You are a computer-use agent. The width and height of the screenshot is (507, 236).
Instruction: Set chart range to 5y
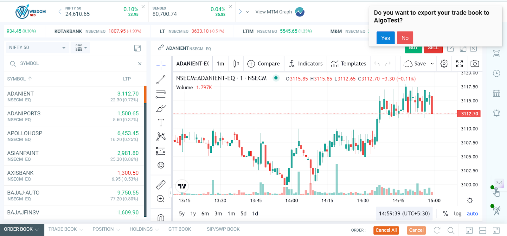tap(182, 214)
